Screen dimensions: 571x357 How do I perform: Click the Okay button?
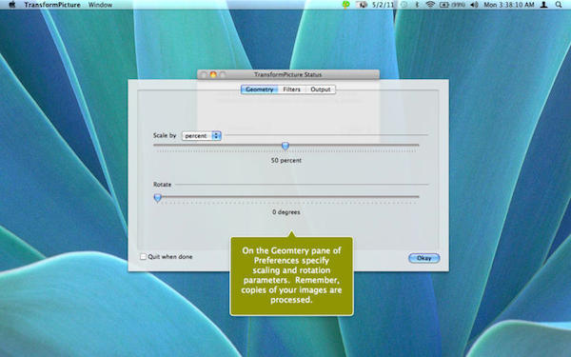click(x=424, y=258)
